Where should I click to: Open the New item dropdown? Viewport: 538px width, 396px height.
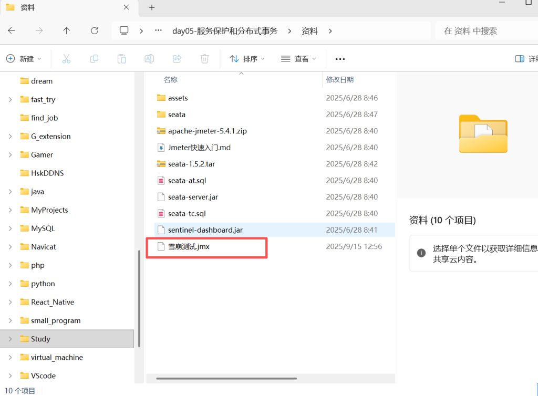pyautogui.click(x=24, y=59)
